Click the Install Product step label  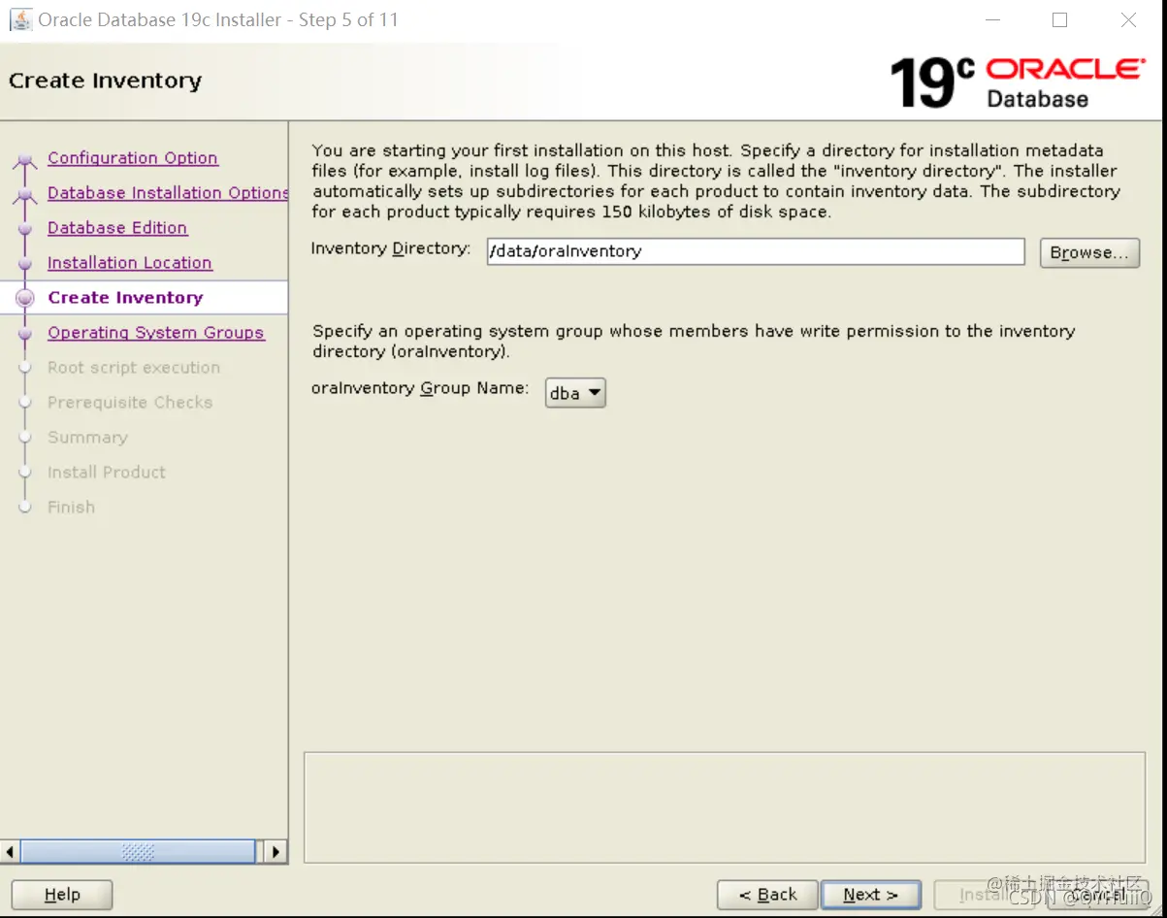107,473
